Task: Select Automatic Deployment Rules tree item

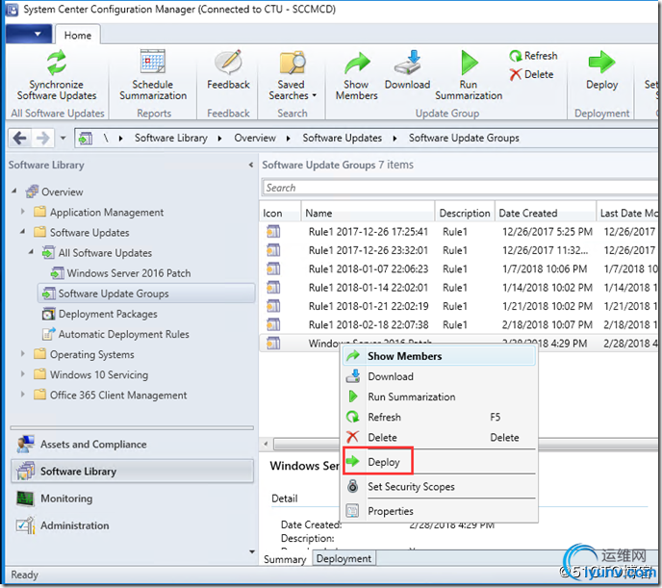Action: click(x=115, y=334)
